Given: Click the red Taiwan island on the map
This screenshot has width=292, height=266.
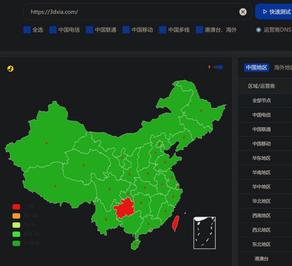Looking at the screenshot, I should (x=176, y=223).
